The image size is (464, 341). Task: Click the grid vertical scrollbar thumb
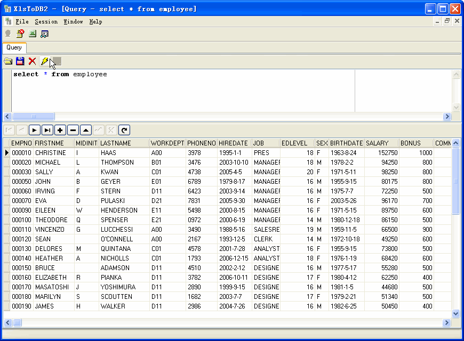pos(455,181)
